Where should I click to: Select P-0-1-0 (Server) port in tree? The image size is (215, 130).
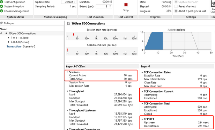click(x=20, y=42)
